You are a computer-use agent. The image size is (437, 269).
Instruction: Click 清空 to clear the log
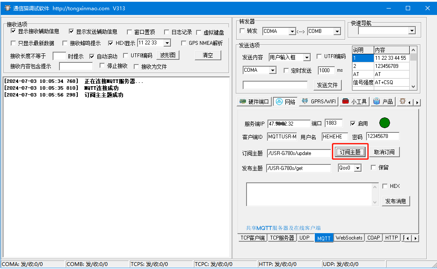(208, 55)
